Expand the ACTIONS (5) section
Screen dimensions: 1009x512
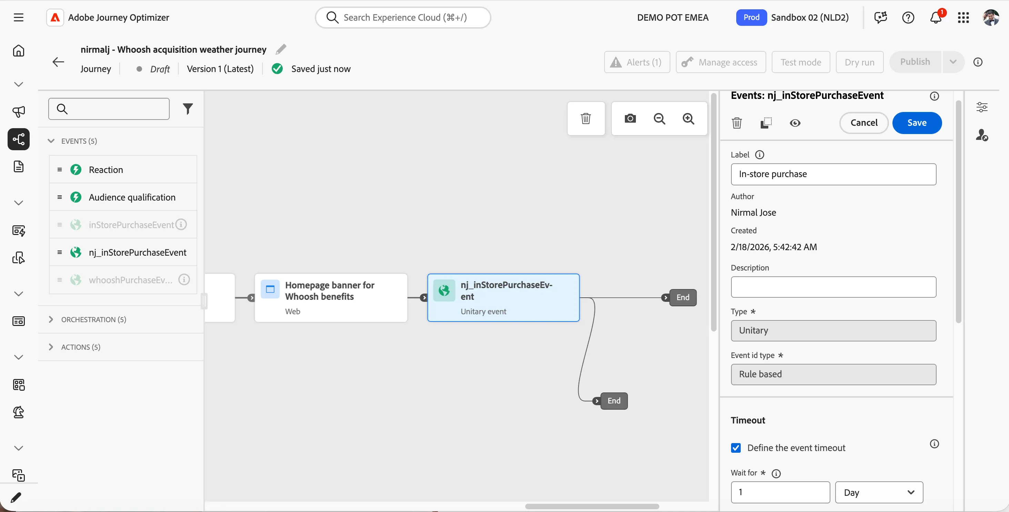(x=51, y=347)
